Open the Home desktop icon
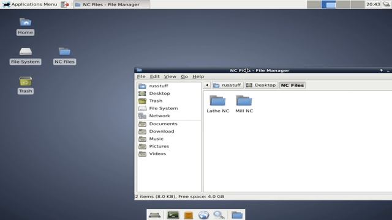Screen dimensions: 392x220 (x=25, y=26)
